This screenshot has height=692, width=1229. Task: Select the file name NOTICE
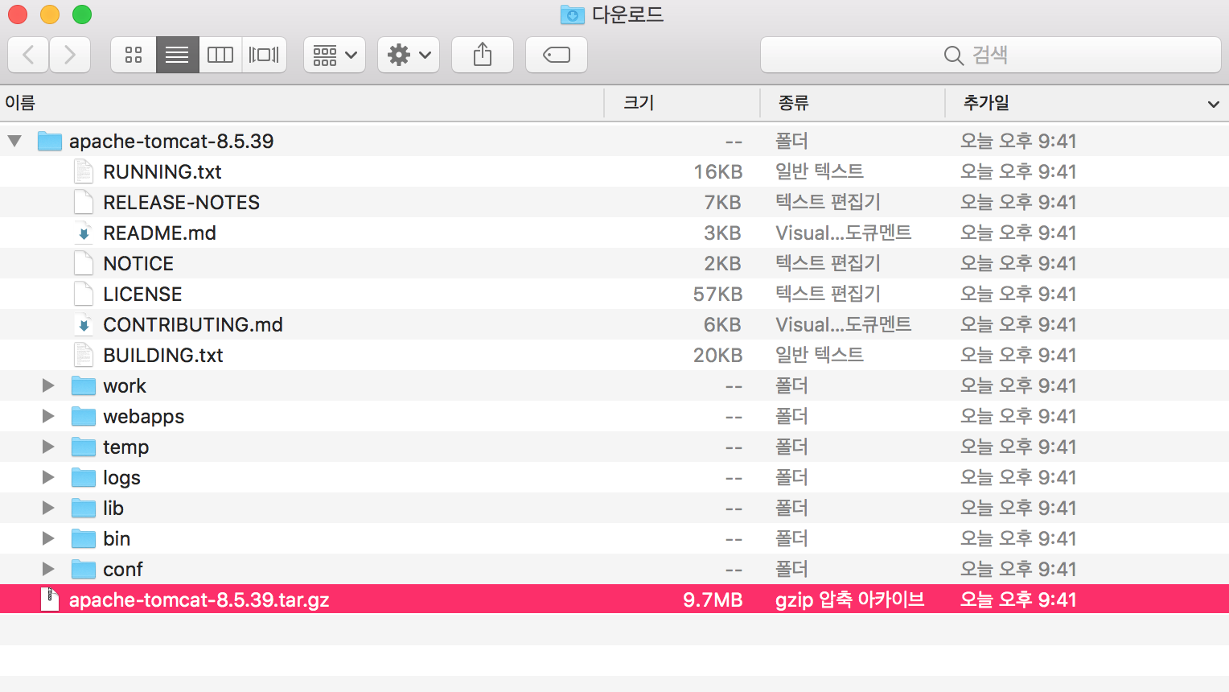[138, 263]
